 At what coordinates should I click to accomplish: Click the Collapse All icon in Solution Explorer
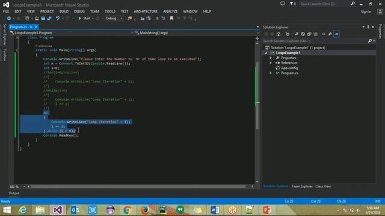pos(309,34)
